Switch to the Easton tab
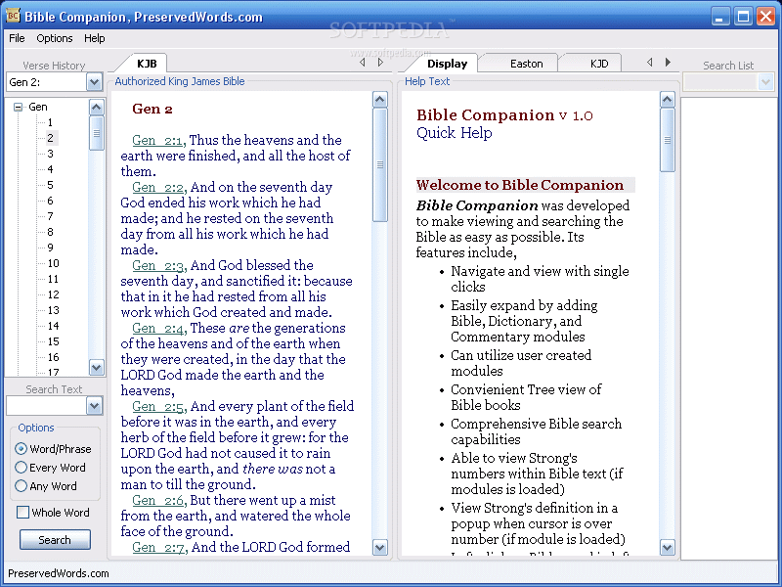This screenshot has height=587, width=782. point(526,64)
